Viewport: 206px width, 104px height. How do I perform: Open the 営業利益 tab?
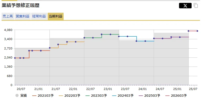(x=23, y=16)
